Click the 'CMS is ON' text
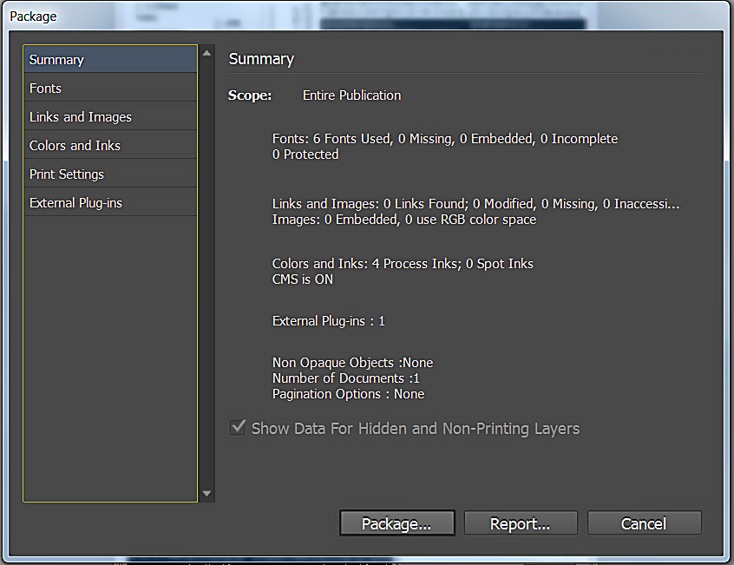 [303, 279]
